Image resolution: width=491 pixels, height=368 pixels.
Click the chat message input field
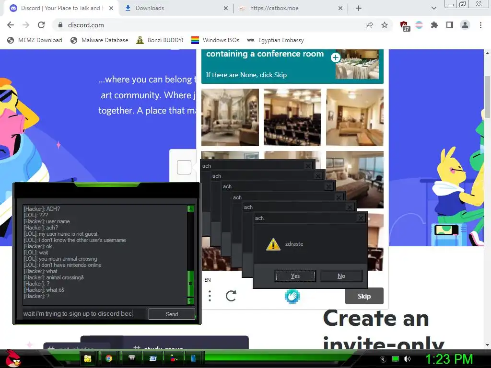point(84,313)
